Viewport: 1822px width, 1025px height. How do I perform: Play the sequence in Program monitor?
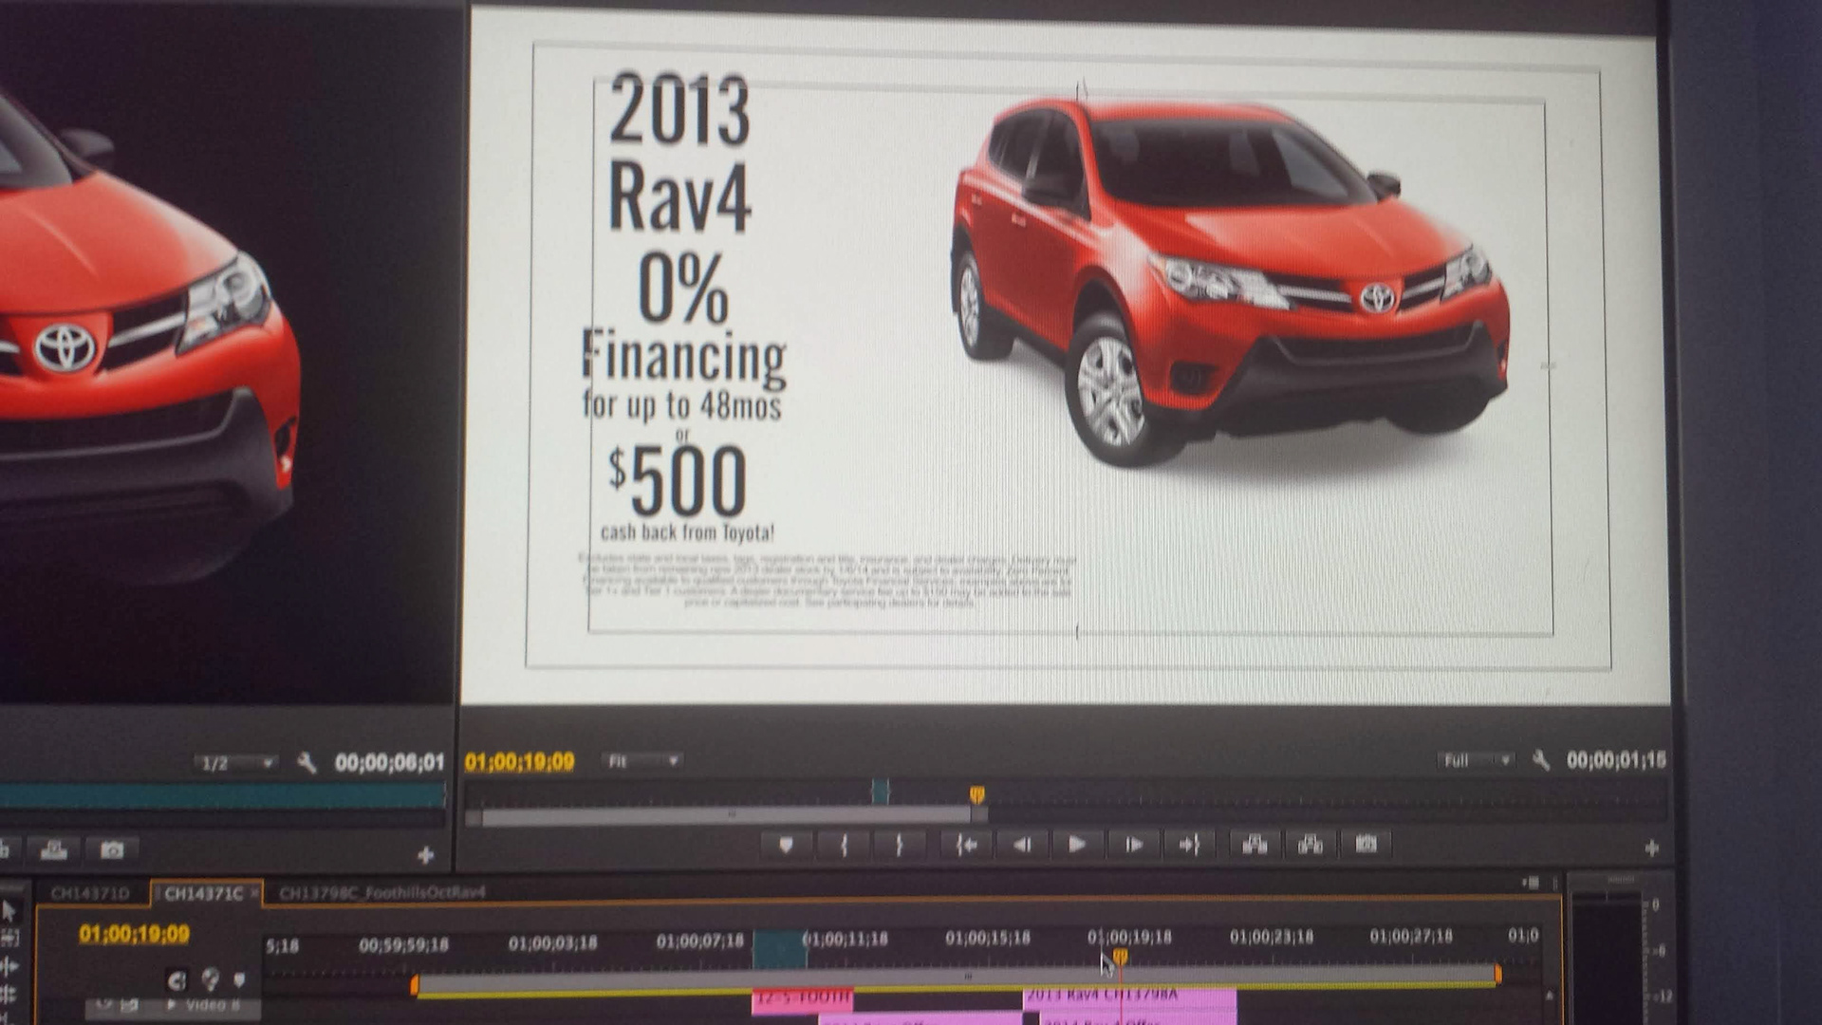click(x=1077, y=845)
